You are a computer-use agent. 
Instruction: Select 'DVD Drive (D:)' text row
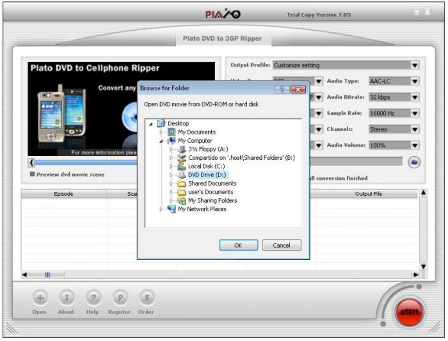tap(207, 175)
